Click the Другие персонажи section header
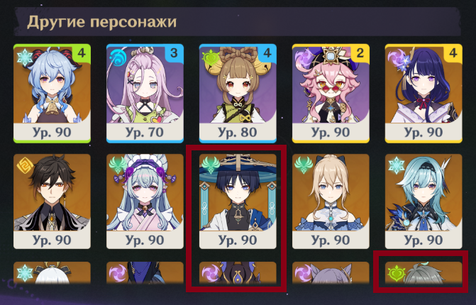Screen dimensions: 476x305 click(x=101, y=22)
